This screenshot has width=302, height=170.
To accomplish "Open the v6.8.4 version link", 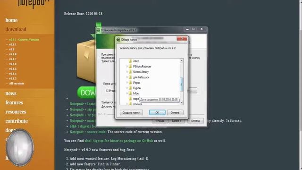I will [x=13, y=74].
